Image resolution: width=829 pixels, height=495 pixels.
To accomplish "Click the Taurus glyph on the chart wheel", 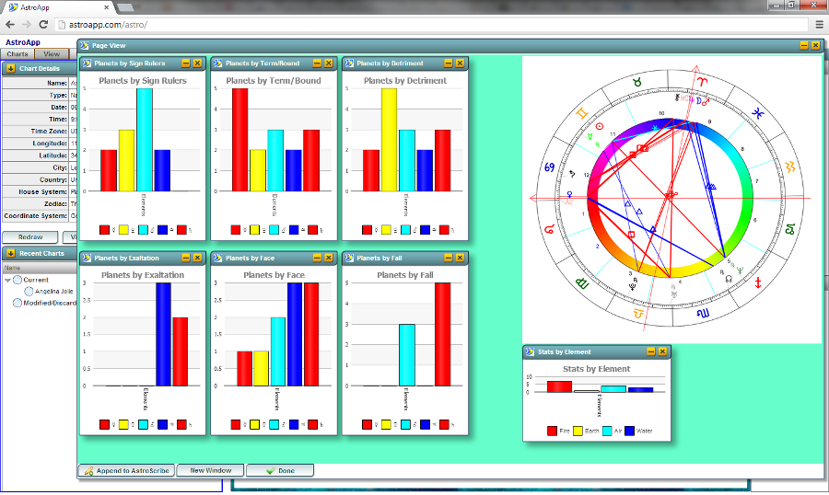I will [x=637, y=82].
